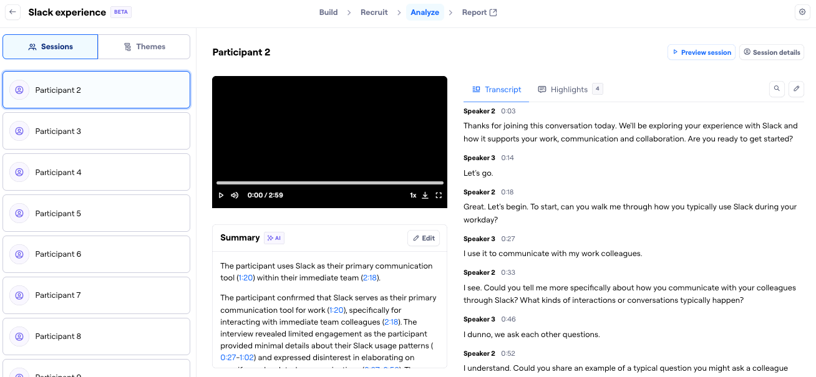Go back using the arrow button

pyautogui.click(x=12, y=12)
